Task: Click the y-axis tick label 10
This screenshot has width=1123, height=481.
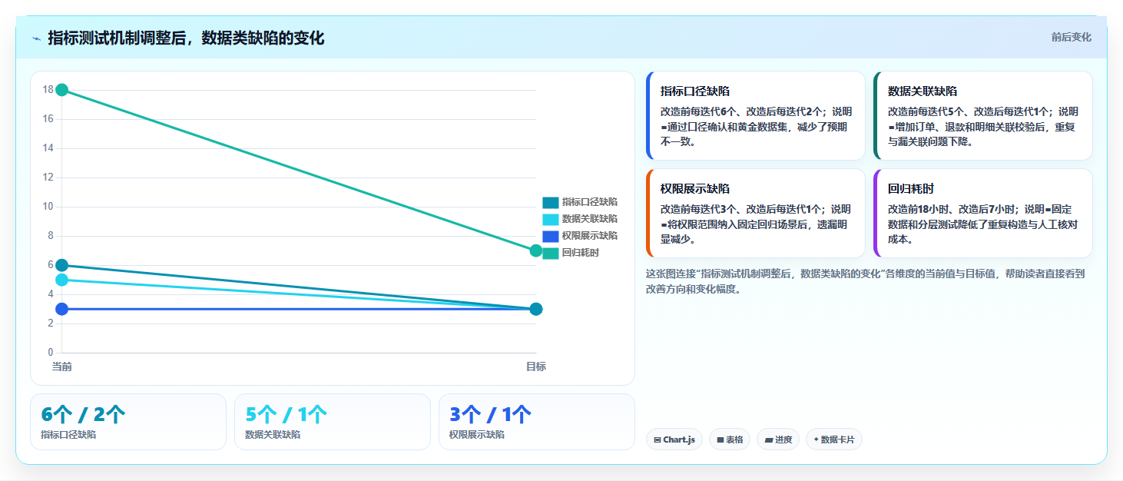Action: pos(48,207)
